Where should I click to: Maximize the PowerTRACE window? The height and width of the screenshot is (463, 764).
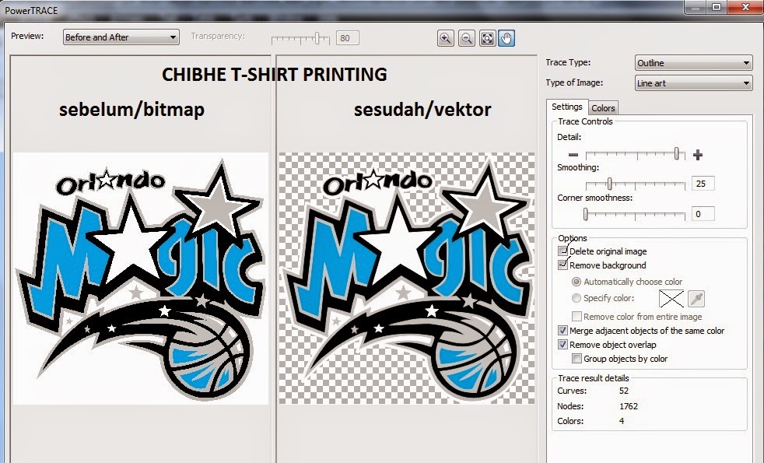717,7
